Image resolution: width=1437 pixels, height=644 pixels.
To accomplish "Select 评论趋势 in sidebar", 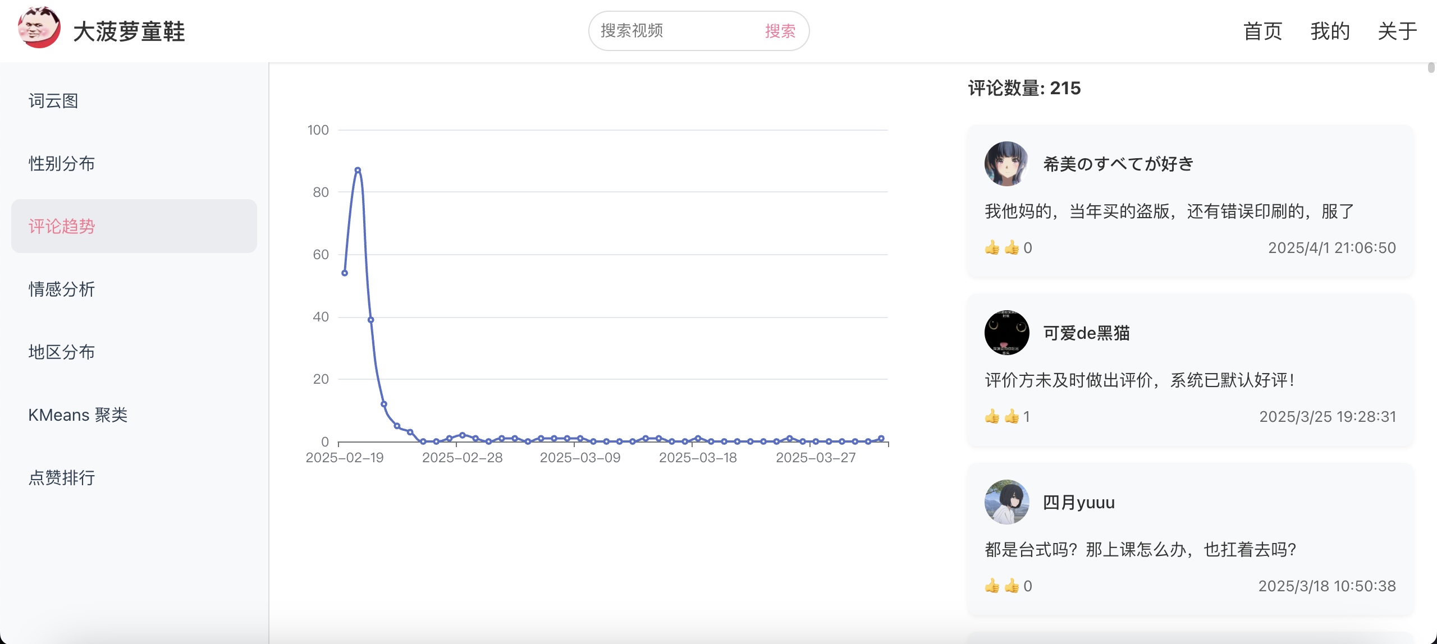I will click(x=62, y=226).
